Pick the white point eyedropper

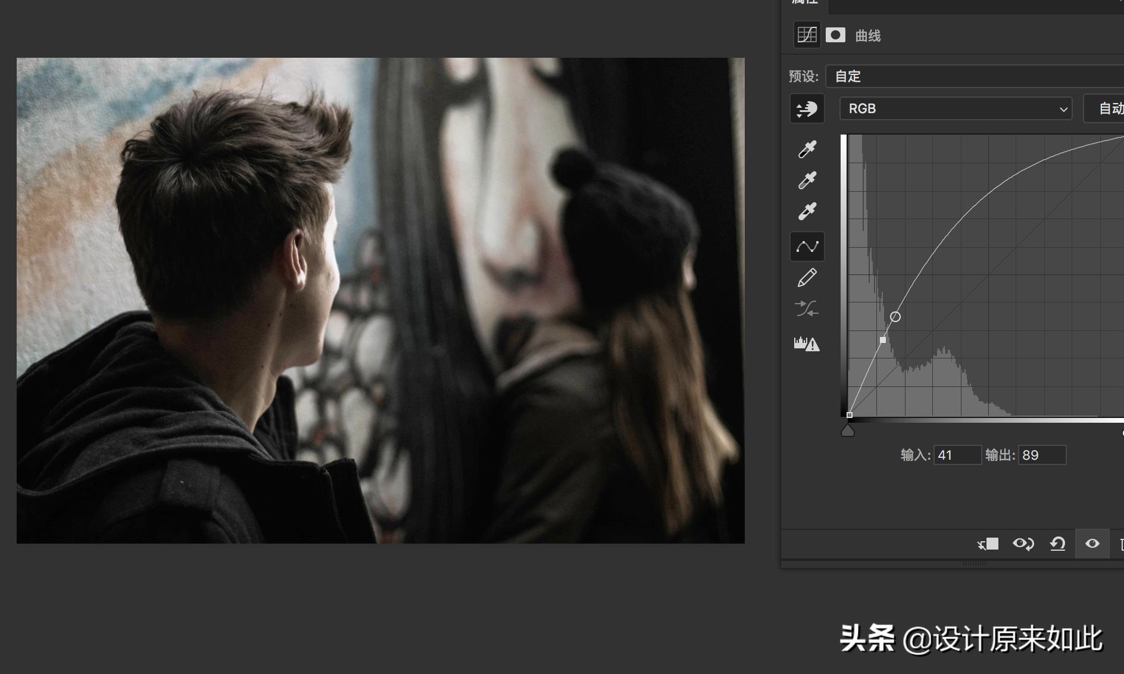point(807,211)
